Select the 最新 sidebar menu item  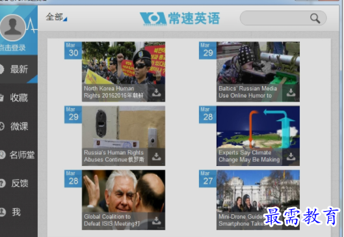(19, 70)
